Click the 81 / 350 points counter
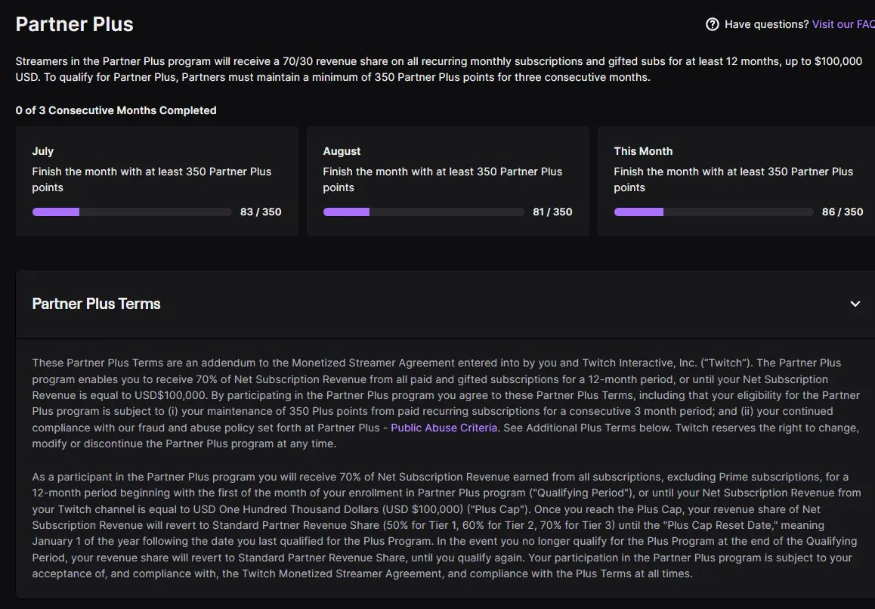Viewport: 875px width, 609px height. [x=552, y=212]
